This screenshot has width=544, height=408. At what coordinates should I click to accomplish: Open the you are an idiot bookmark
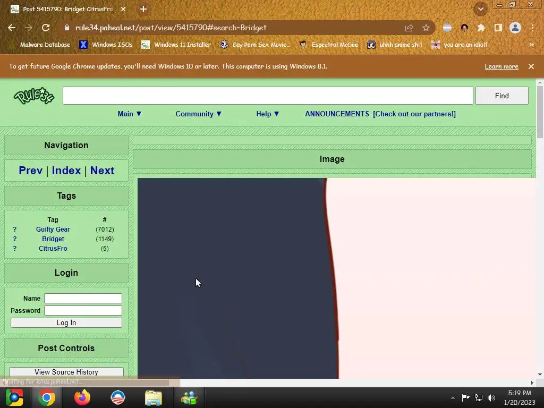(x=460, y=45)
